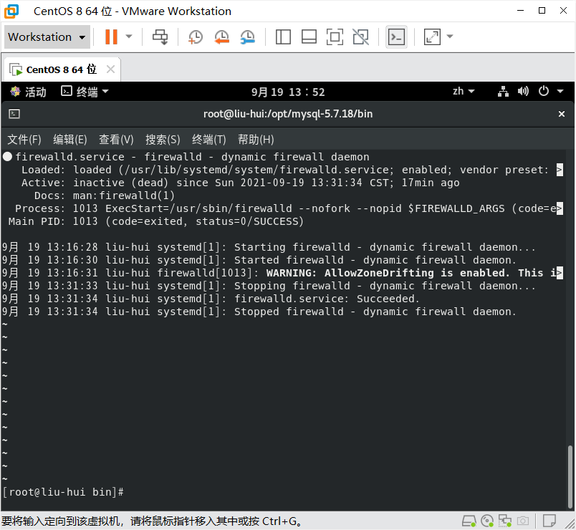Take a snapshot of this virtual machine

195,37
